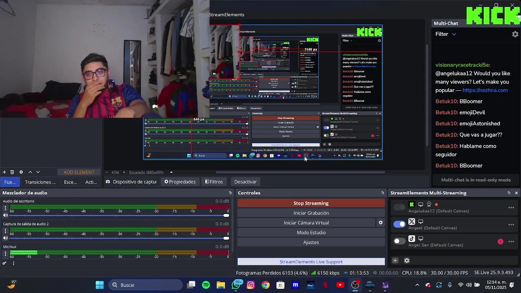Open Angel San destination more options
The image size is (521, 293).
(x=511, y=242)
